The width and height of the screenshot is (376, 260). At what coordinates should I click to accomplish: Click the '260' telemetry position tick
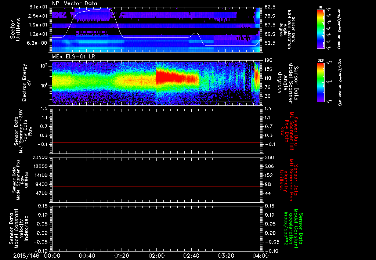click(x=269, y=158)
